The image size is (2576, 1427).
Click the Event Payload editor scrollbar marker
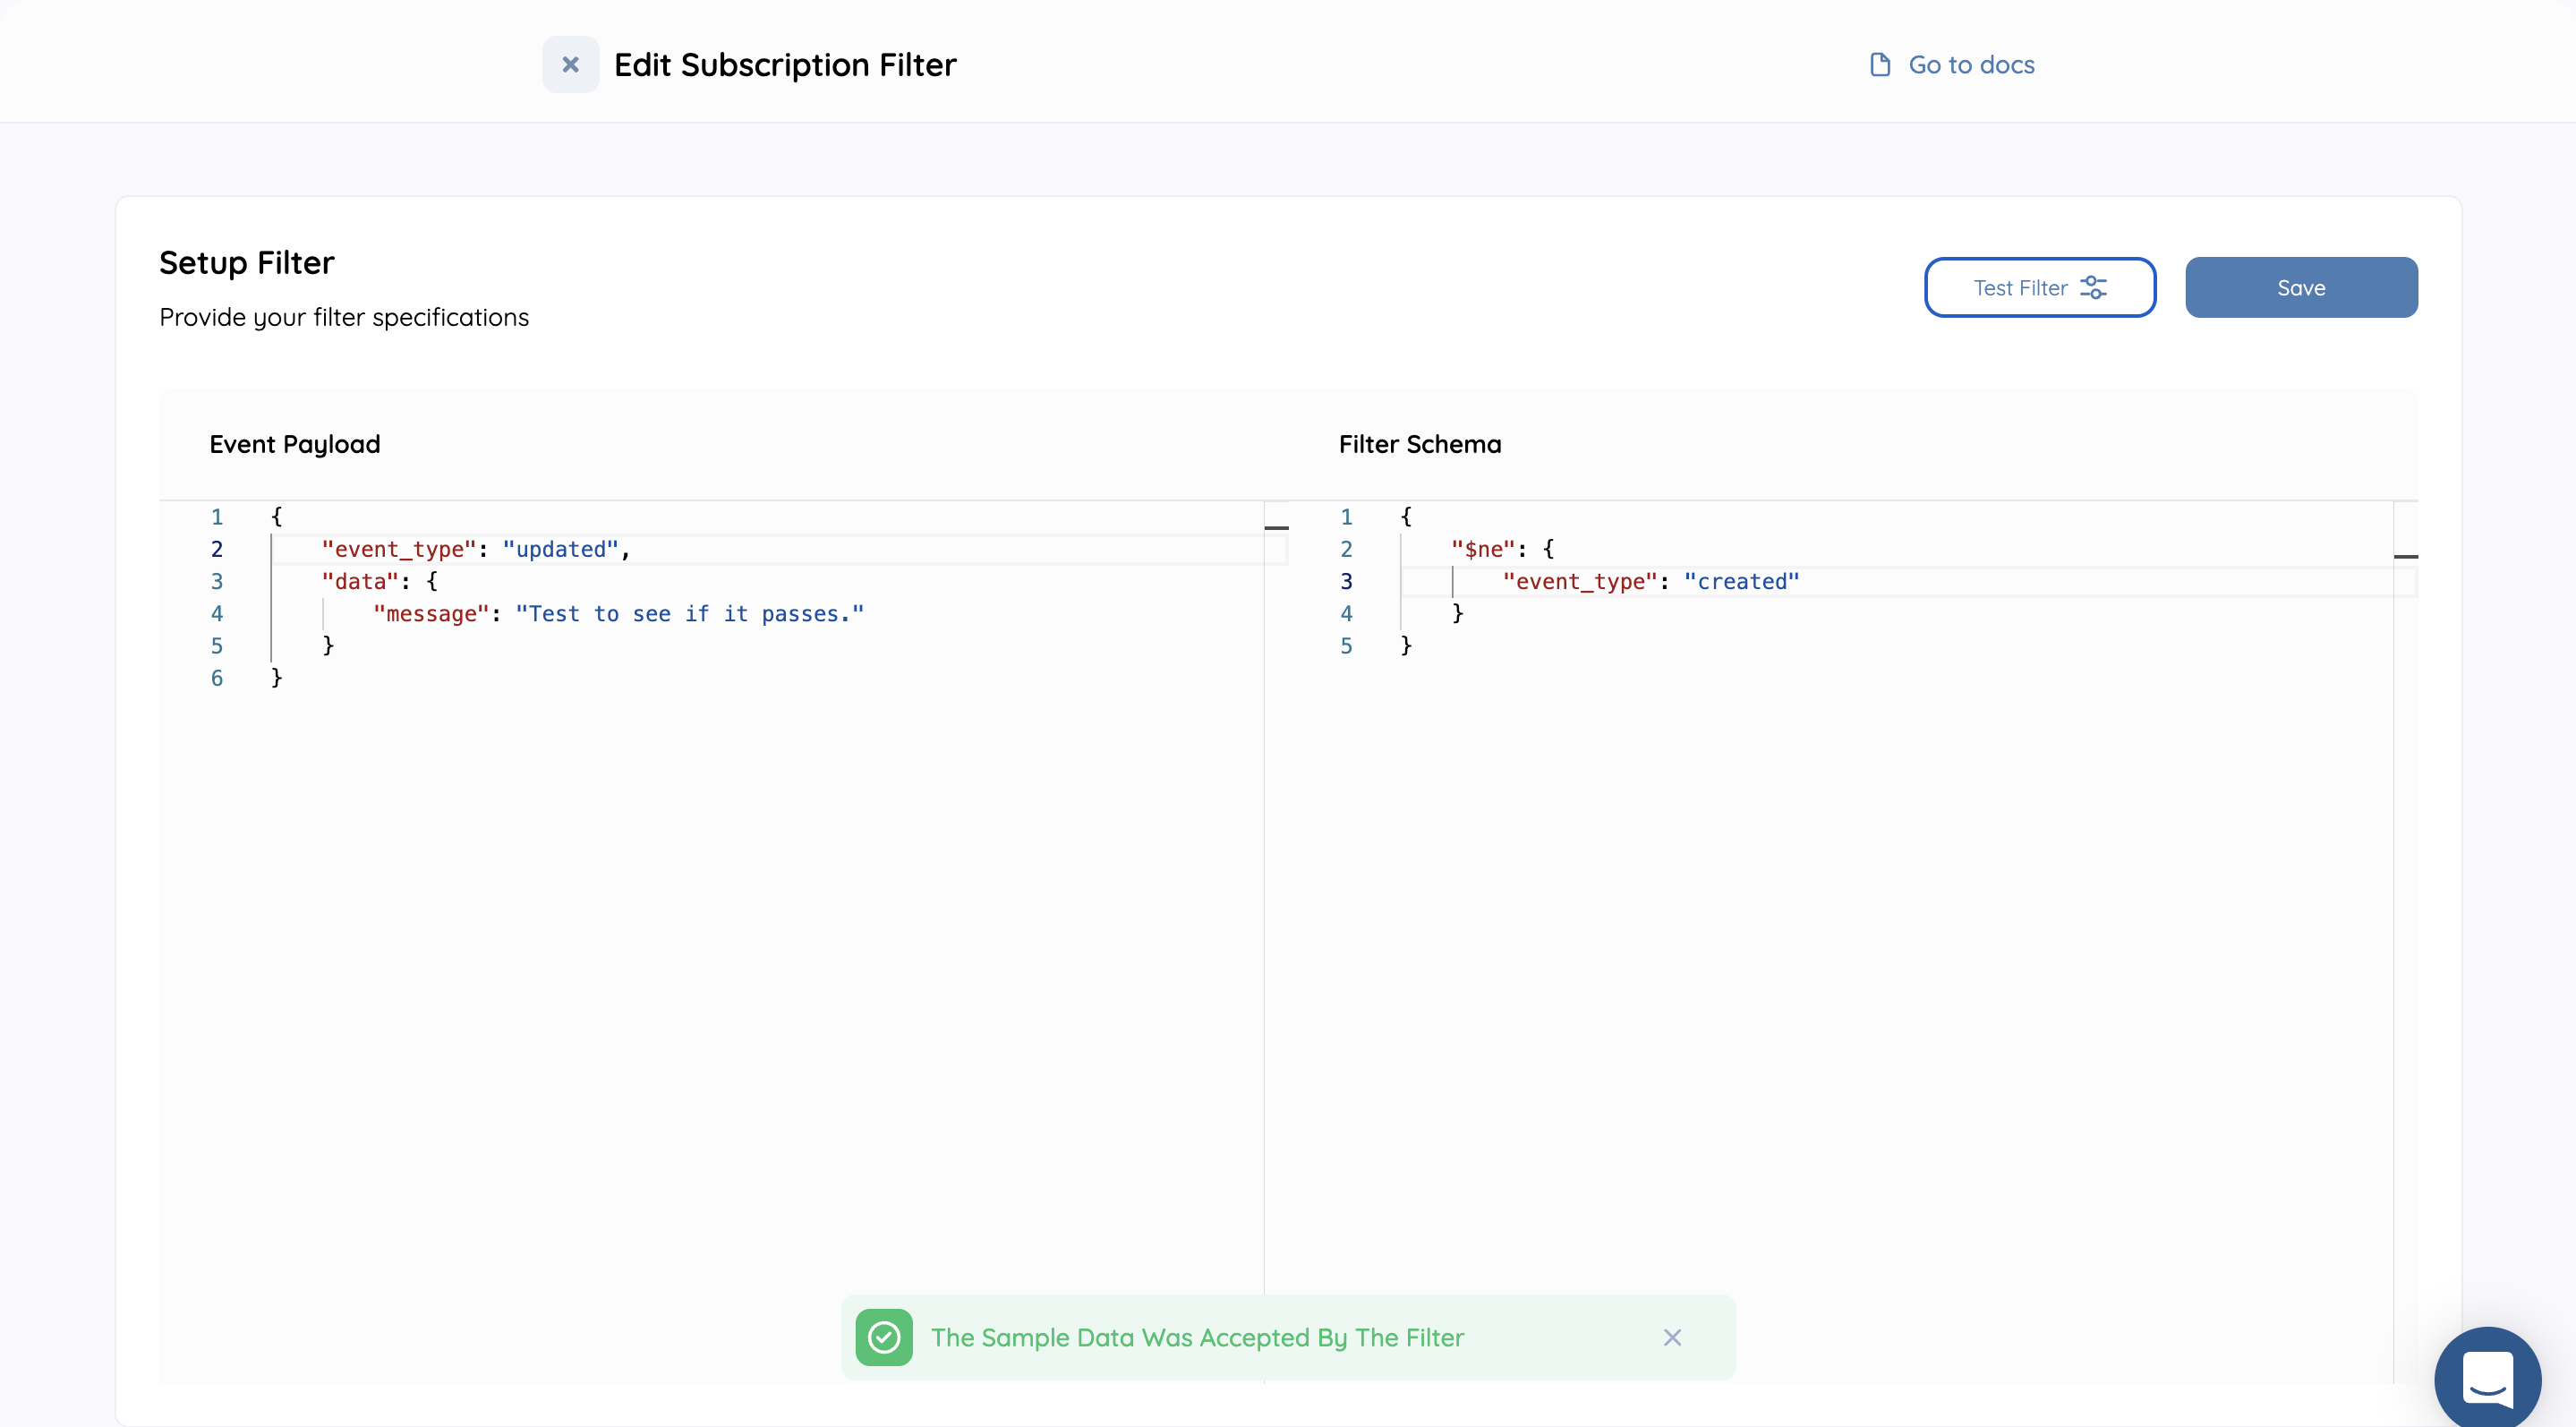pyautogui.click(x=1276, y=527)
